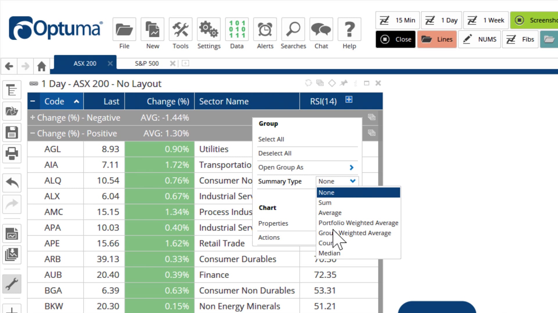558x313 pixels.
Task: Select Group Weighted Average option
Action: (358, 233)
